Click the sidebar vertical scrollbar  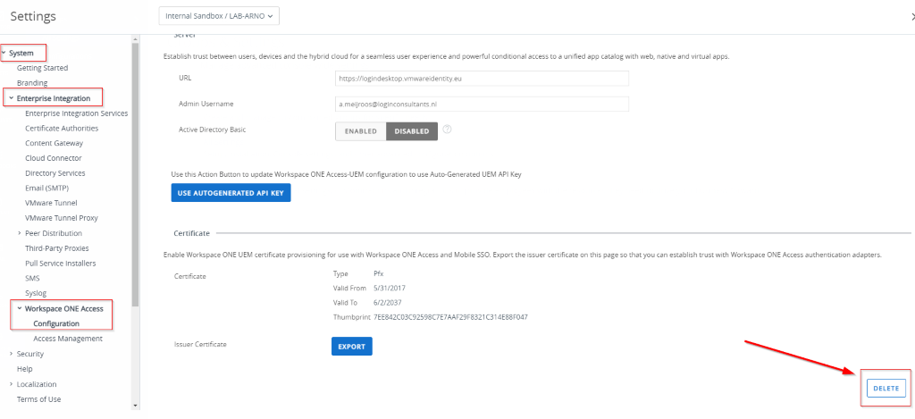coord(135,179)
